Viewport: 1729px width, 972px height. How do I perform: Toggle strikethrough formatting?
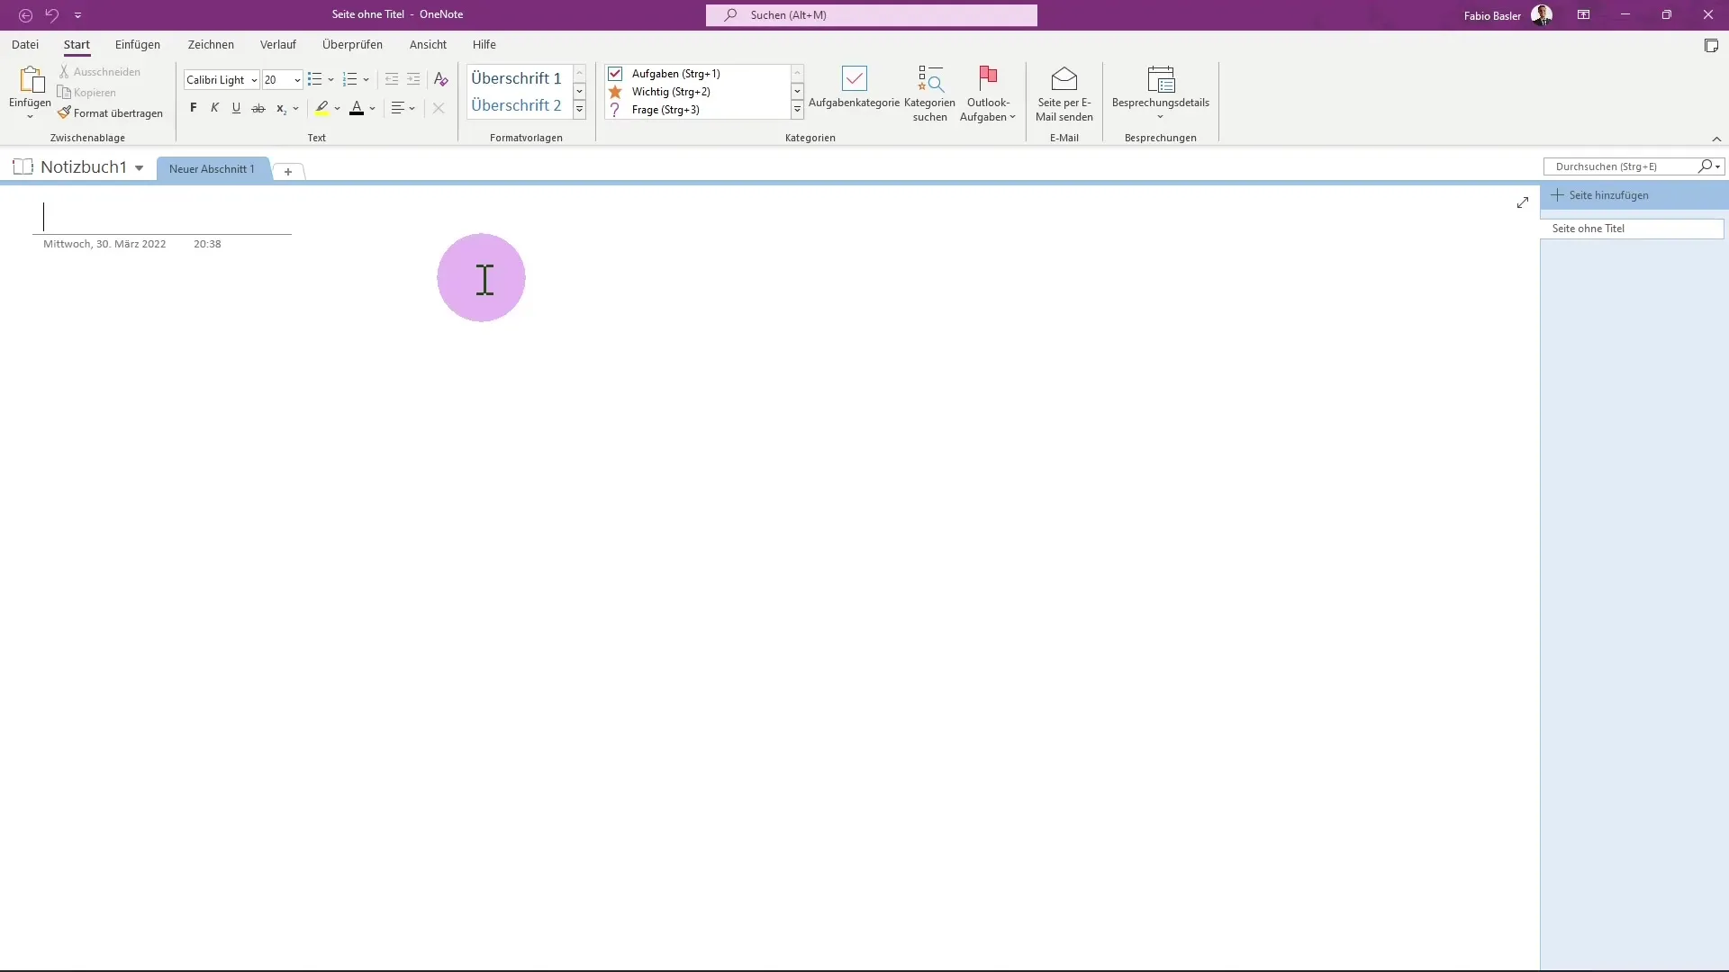tap(258, 108)
